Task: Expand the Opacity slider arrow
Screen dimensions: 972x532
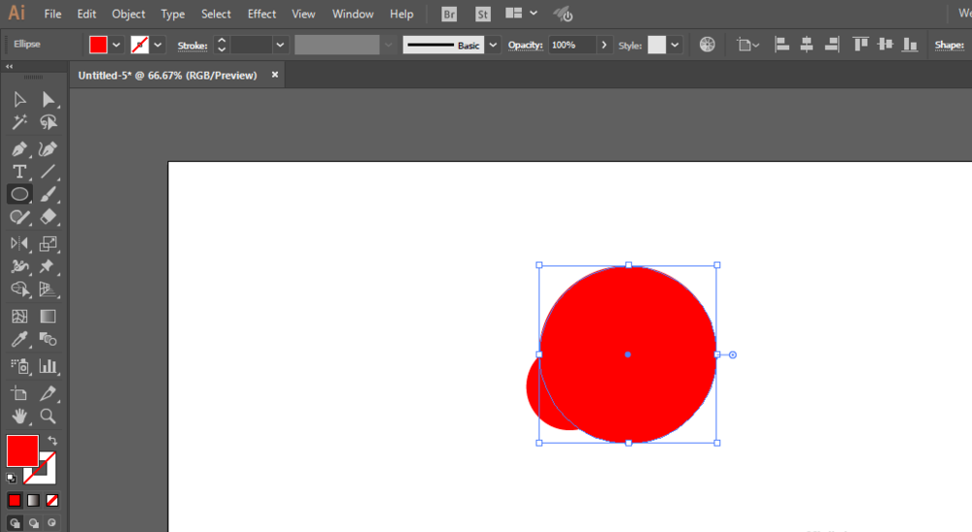Action: click(x=604, y=45)
